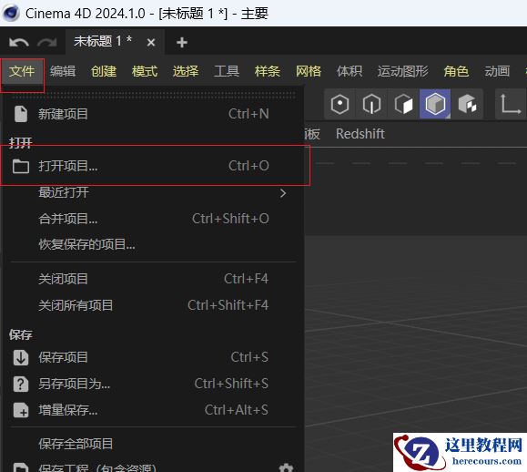Choose 保存项目 from the menu
Image resolution: width=527 pixels, height=472 pixels.
[153, 357]
